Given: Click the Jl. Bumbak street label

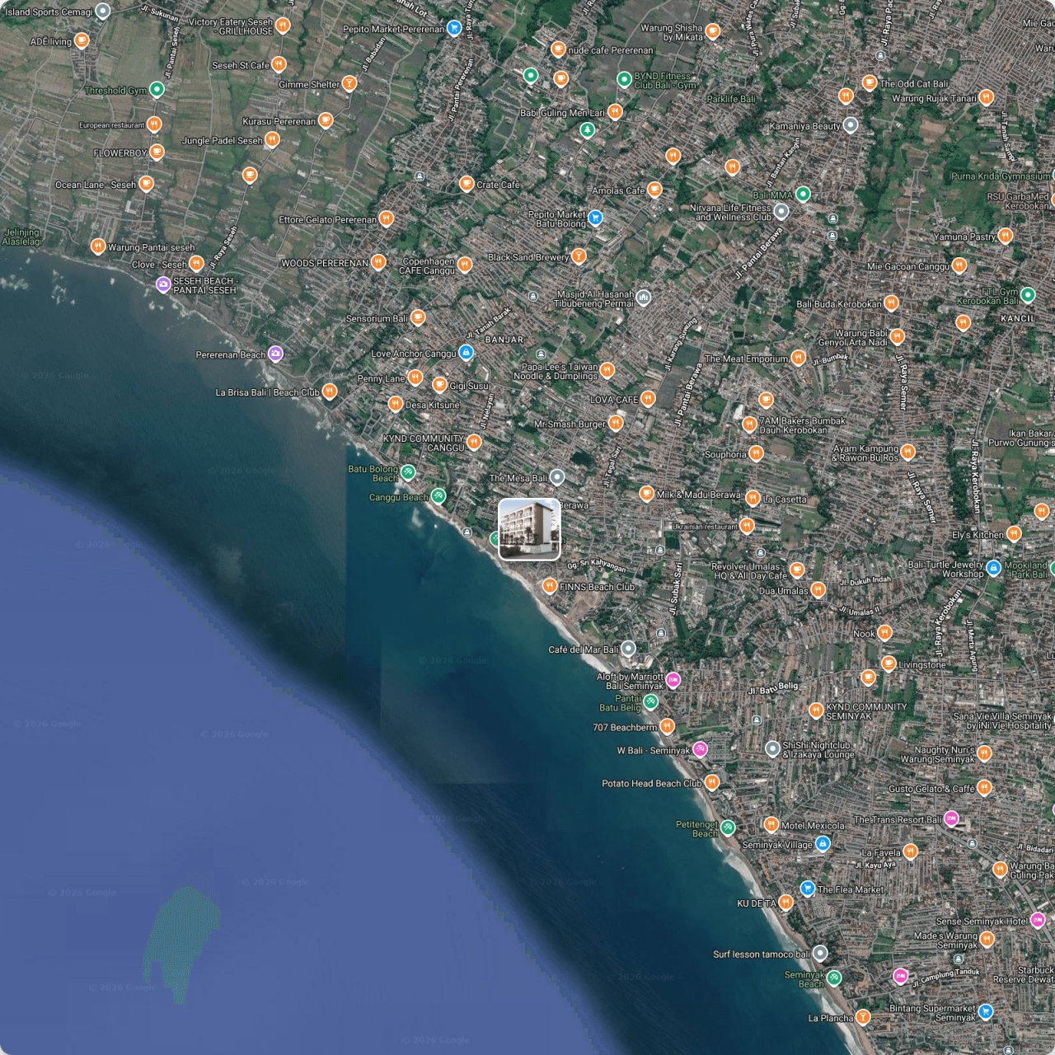Looking at the screenshot, I should coord(830,359).
